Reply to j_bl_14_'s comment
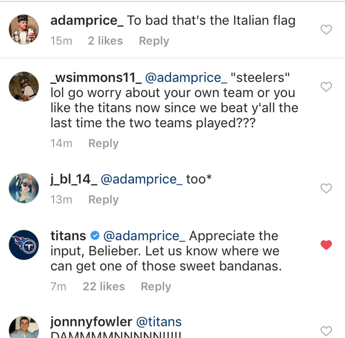Viewport: 345px width, 338px height. (x=103, y=200)
